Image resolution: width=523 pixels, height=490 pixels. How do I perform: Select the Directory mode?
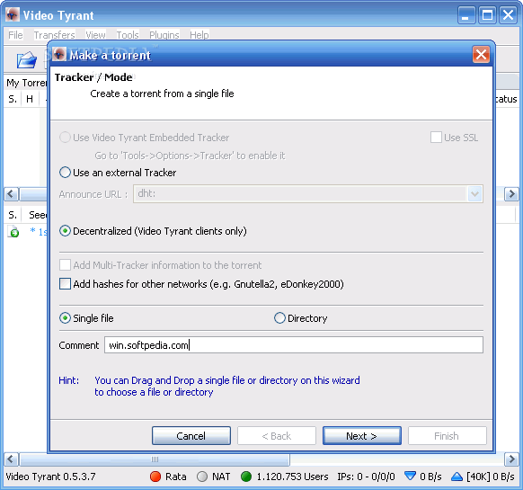(x=300, y=318)
